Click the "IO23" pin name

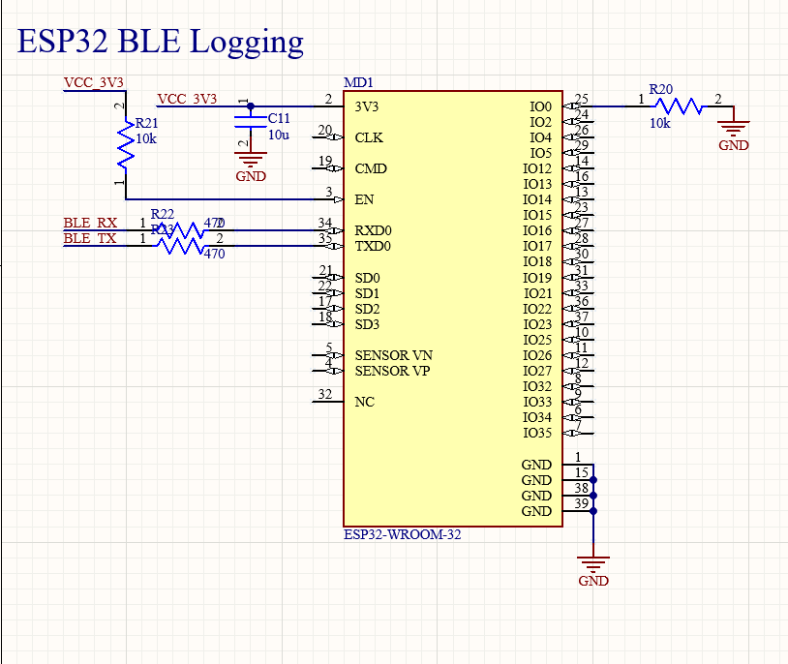coord(537,324)
